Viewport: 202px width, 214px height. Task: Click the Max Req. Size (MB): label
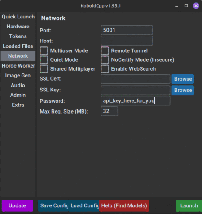click(64, 112)
